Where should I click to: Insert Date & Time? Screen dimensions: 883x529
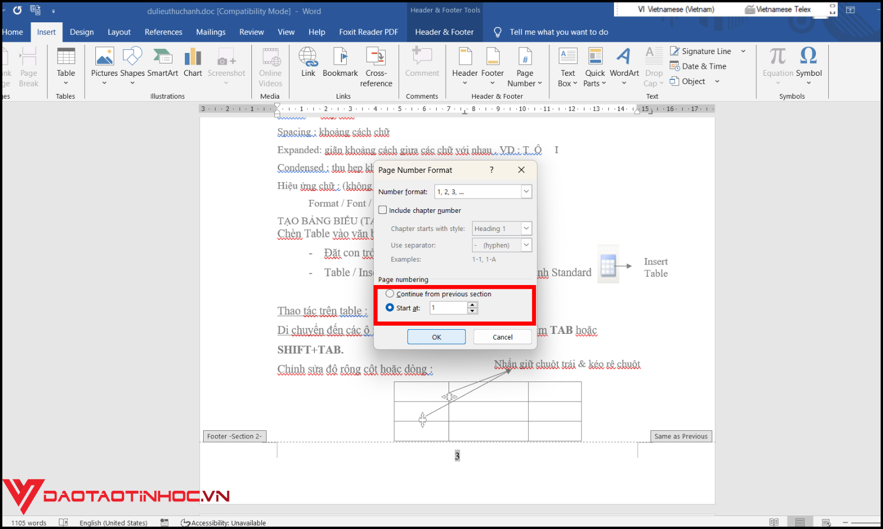click(x=698, y=66)
